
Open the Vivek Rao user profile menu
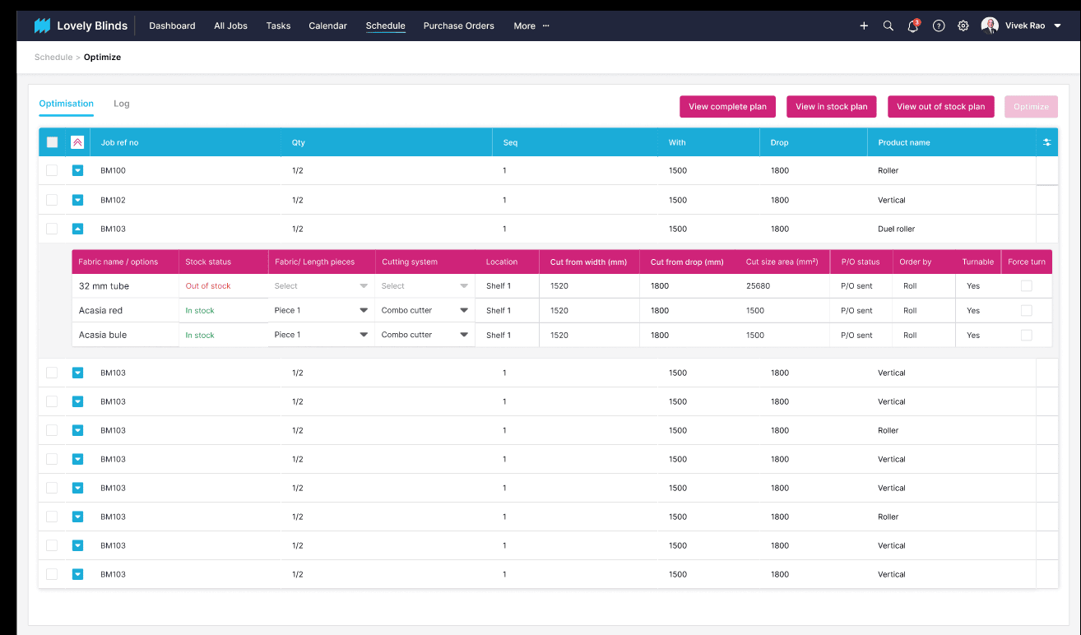point(1023,26)
